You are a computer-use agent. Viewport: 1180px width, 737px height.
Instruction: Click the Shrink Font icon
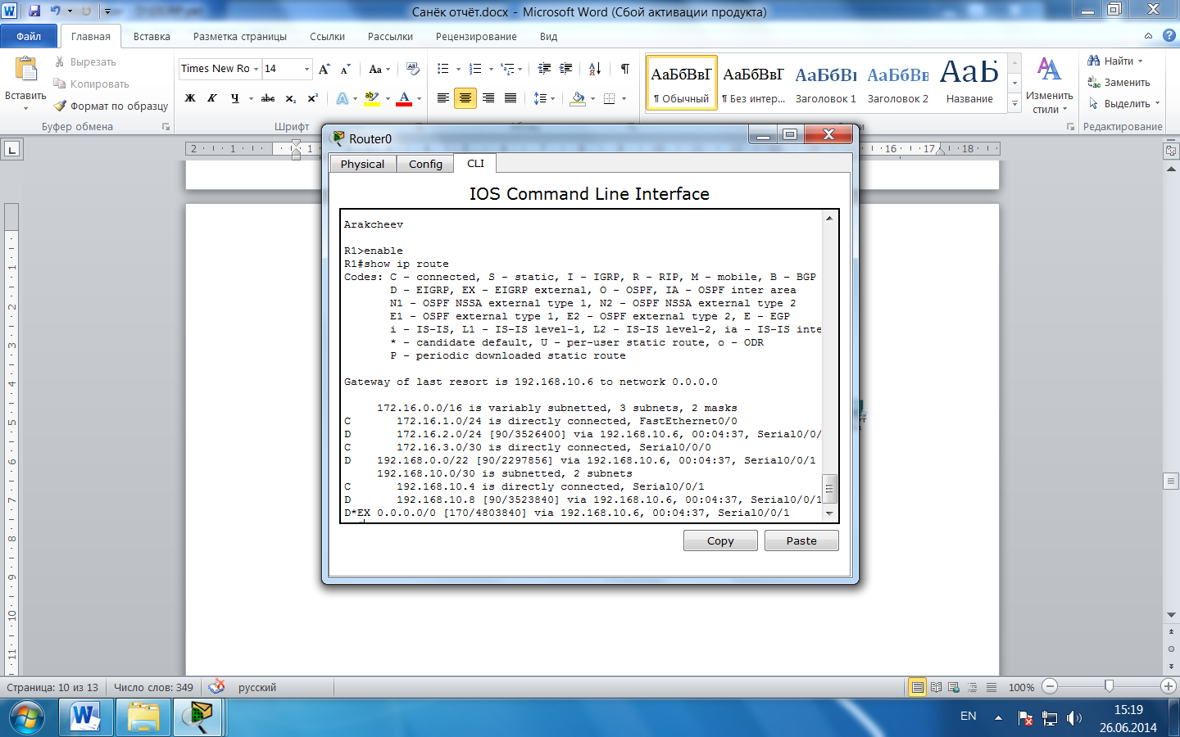click(x=345, y=69)
